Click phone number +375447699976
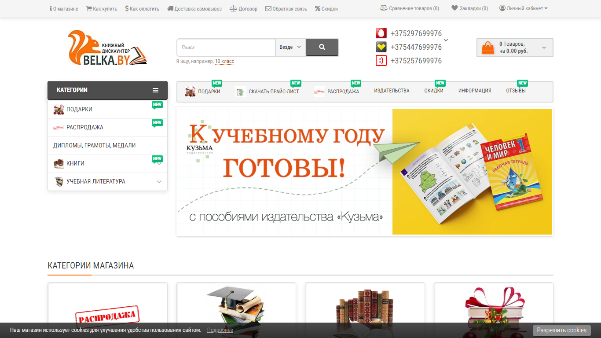This screenshot has width=601, height=338. pos(416,47)
